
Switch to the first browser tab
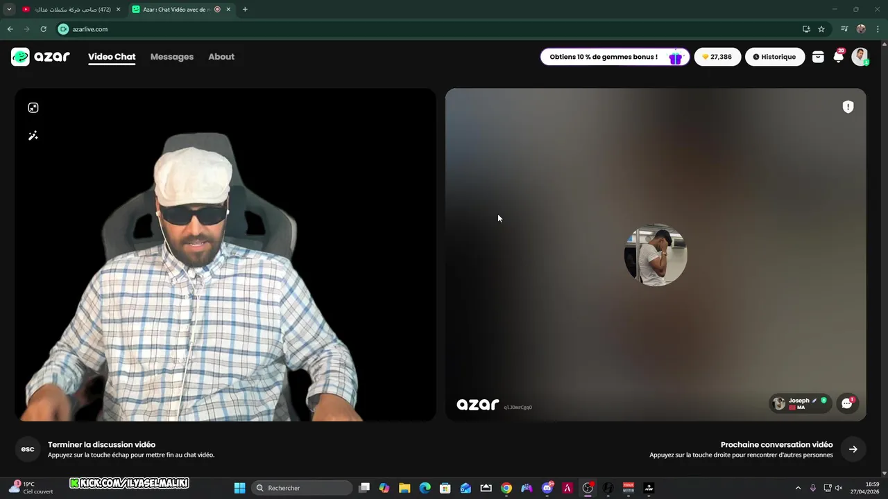tap(71, 10)
